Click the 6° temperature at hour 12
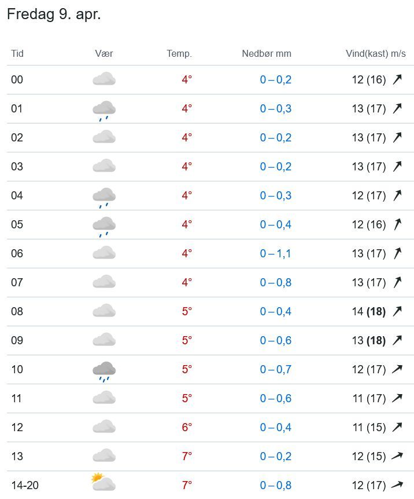 [187, 427]
